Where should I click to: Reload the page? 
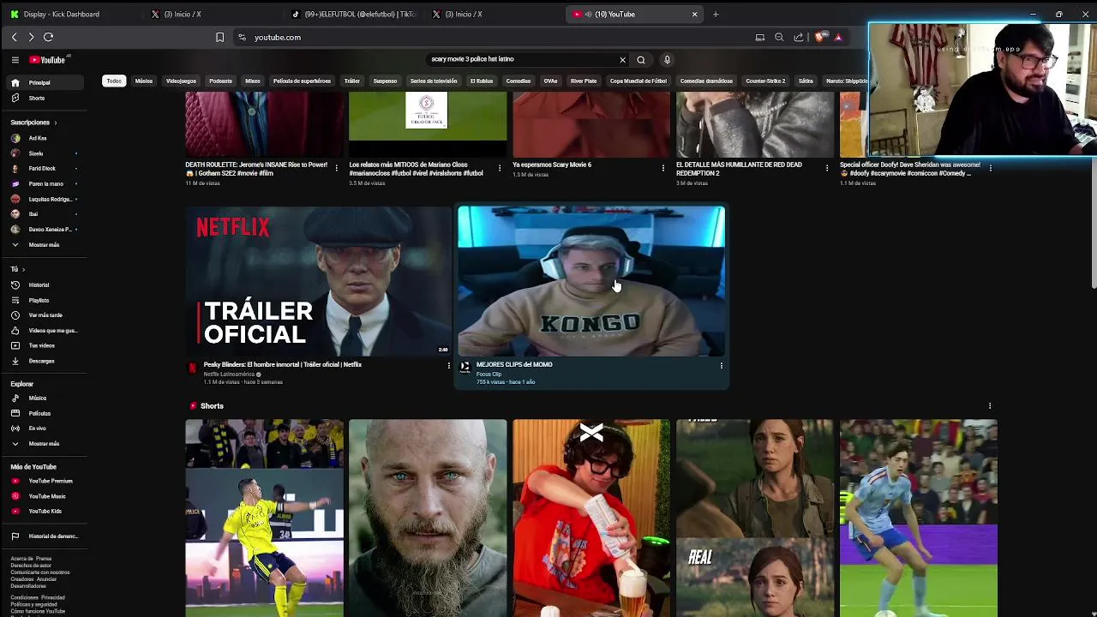(x=48, y=37)
